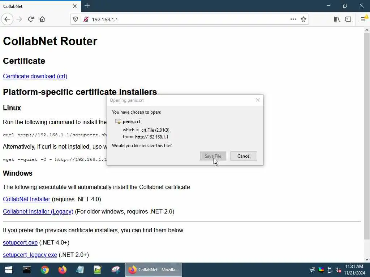The width and height of the screenshot is (370, 277).
Task: Open the taskbar clock and date
Action: point(354,270)
